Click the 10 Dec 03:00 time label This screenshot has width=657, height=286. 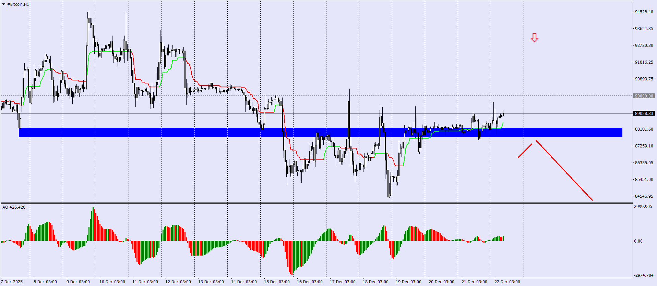[x=112, y=282]
